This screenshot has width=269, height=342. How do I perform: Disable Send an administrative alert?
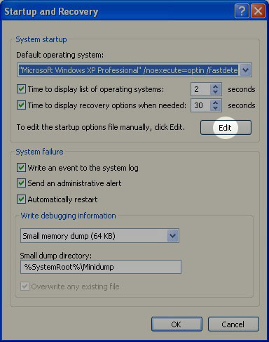click(21, 183)
